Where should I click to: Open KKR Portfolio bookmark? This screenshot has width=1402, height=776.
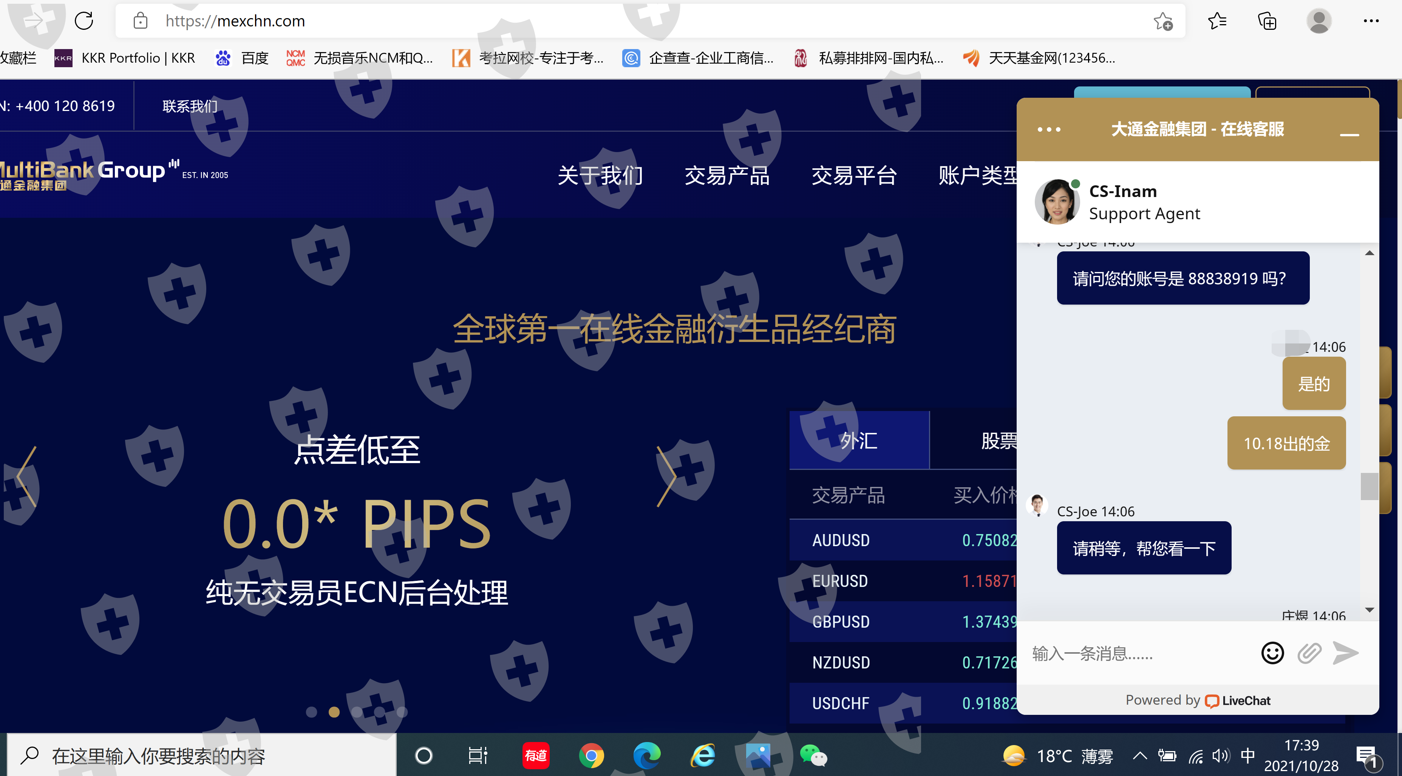[x=125, y=58]
